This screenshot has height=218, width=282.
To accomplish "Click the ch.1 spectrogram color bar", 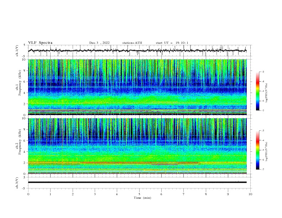I will (257, 91).
